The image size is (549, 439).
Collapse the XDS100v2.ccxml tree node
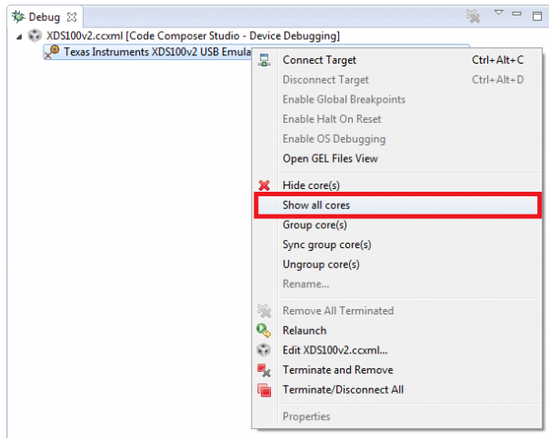point(19,36)
